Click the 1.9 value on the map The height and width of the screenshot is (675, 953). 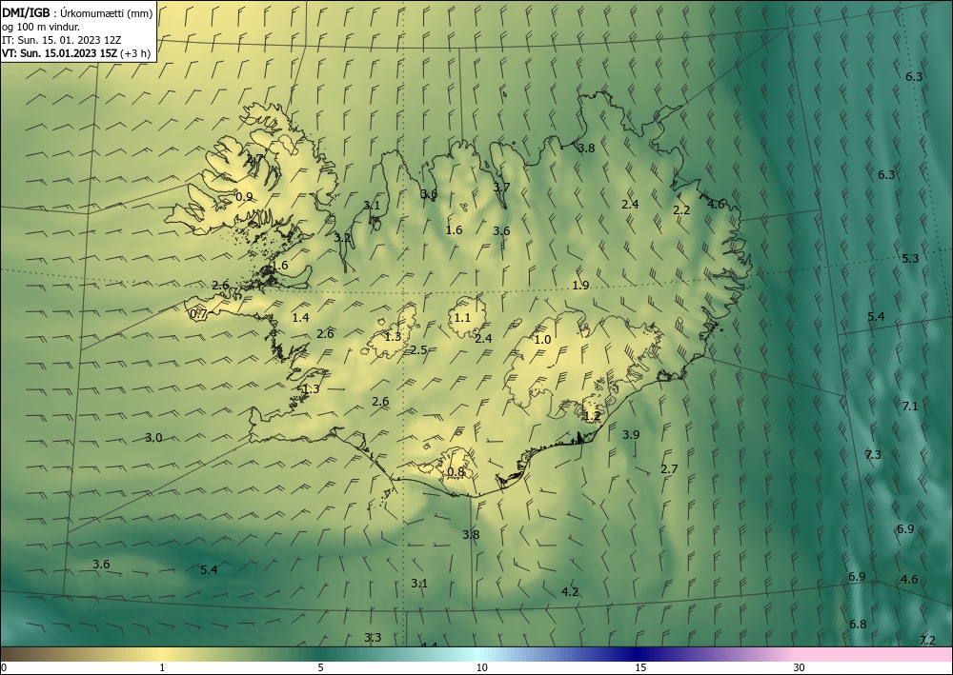pos(581,286)
